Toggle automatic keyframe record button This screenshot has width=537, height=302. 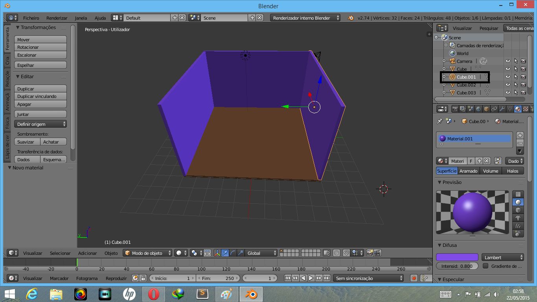(414, 278)
